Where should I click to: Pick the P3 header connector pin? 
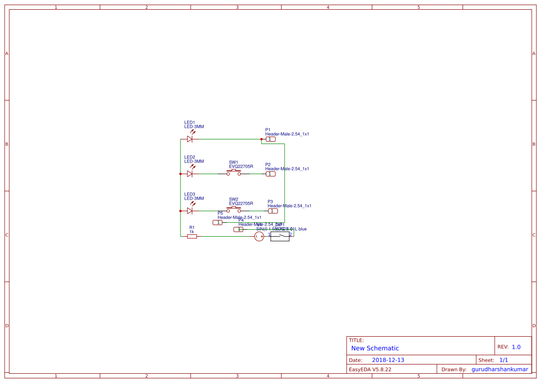[x=273, y=211]
